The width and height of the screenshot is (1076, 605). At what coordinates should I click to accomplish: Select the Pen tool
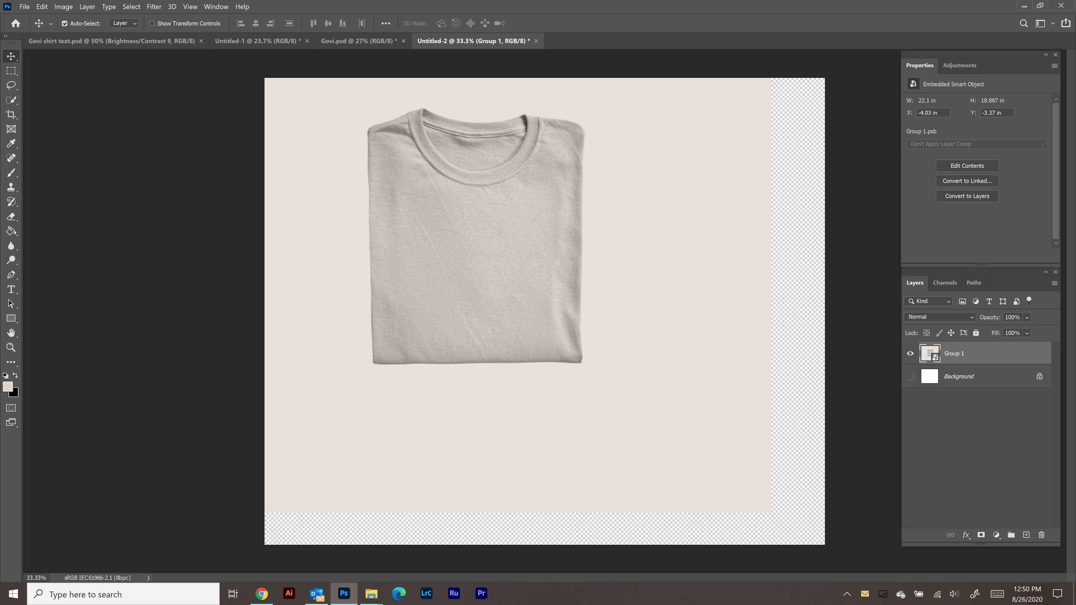[x=11, y=275]
